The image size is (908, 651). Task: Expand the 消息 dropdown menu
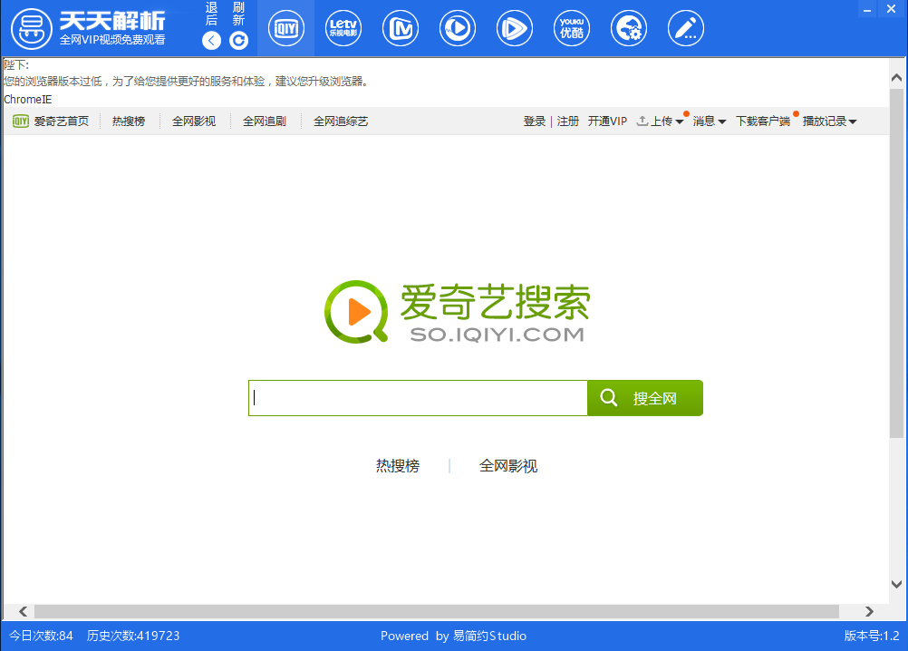[x=710, y=121]
